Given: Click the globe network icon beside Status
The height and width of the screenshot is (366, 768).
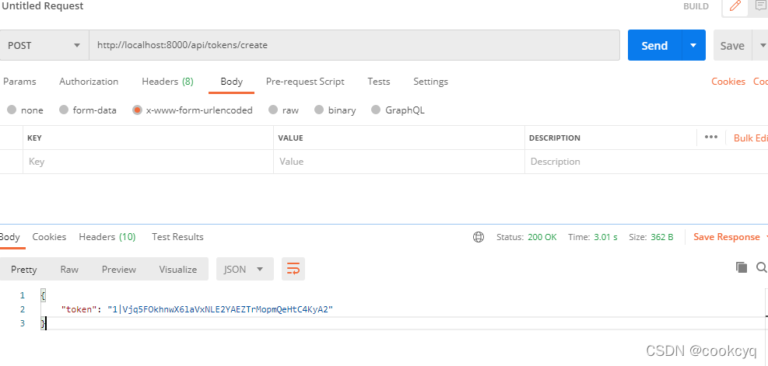Looking at the screenshot, I should pos(479,237).
